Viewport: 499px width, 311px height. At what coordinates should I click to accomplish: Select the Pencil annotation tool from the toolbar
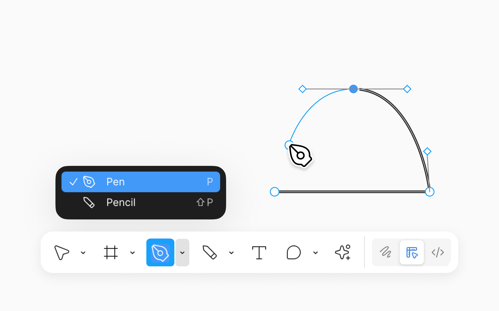point(210,253)
